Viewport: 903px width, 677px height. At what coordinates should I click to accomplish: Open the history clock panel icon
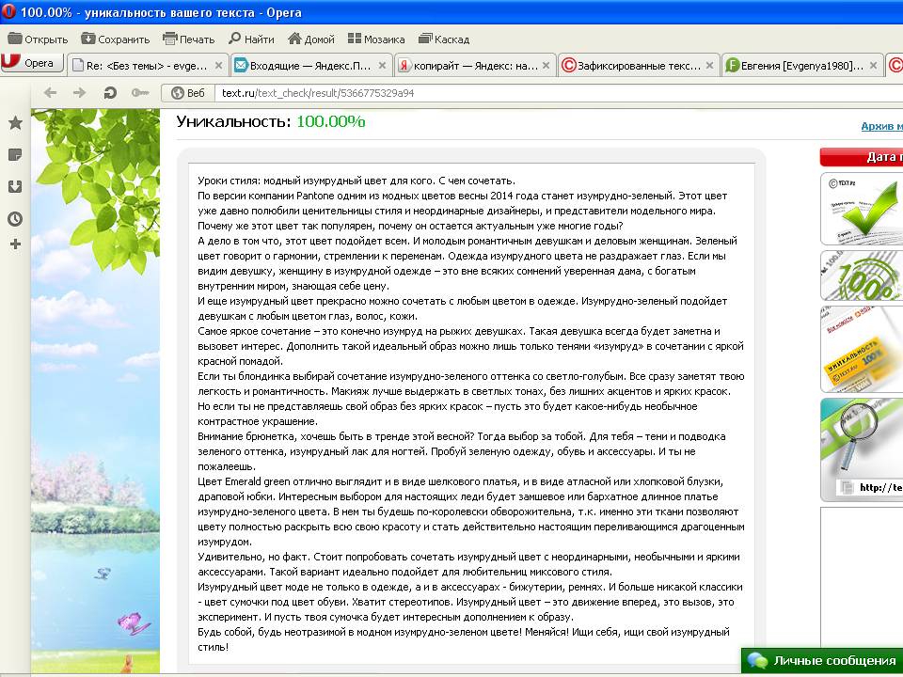[16, 219]
